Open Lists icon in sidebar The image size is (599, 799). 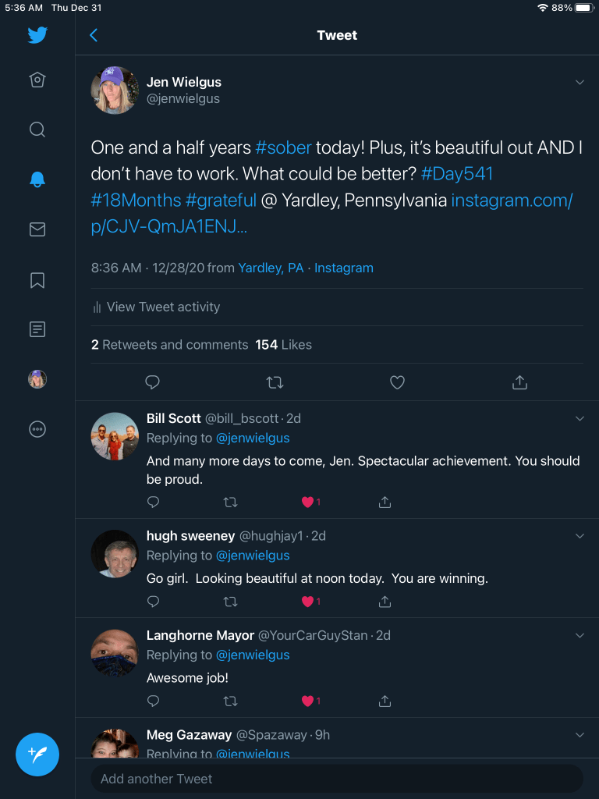[37, 329]
